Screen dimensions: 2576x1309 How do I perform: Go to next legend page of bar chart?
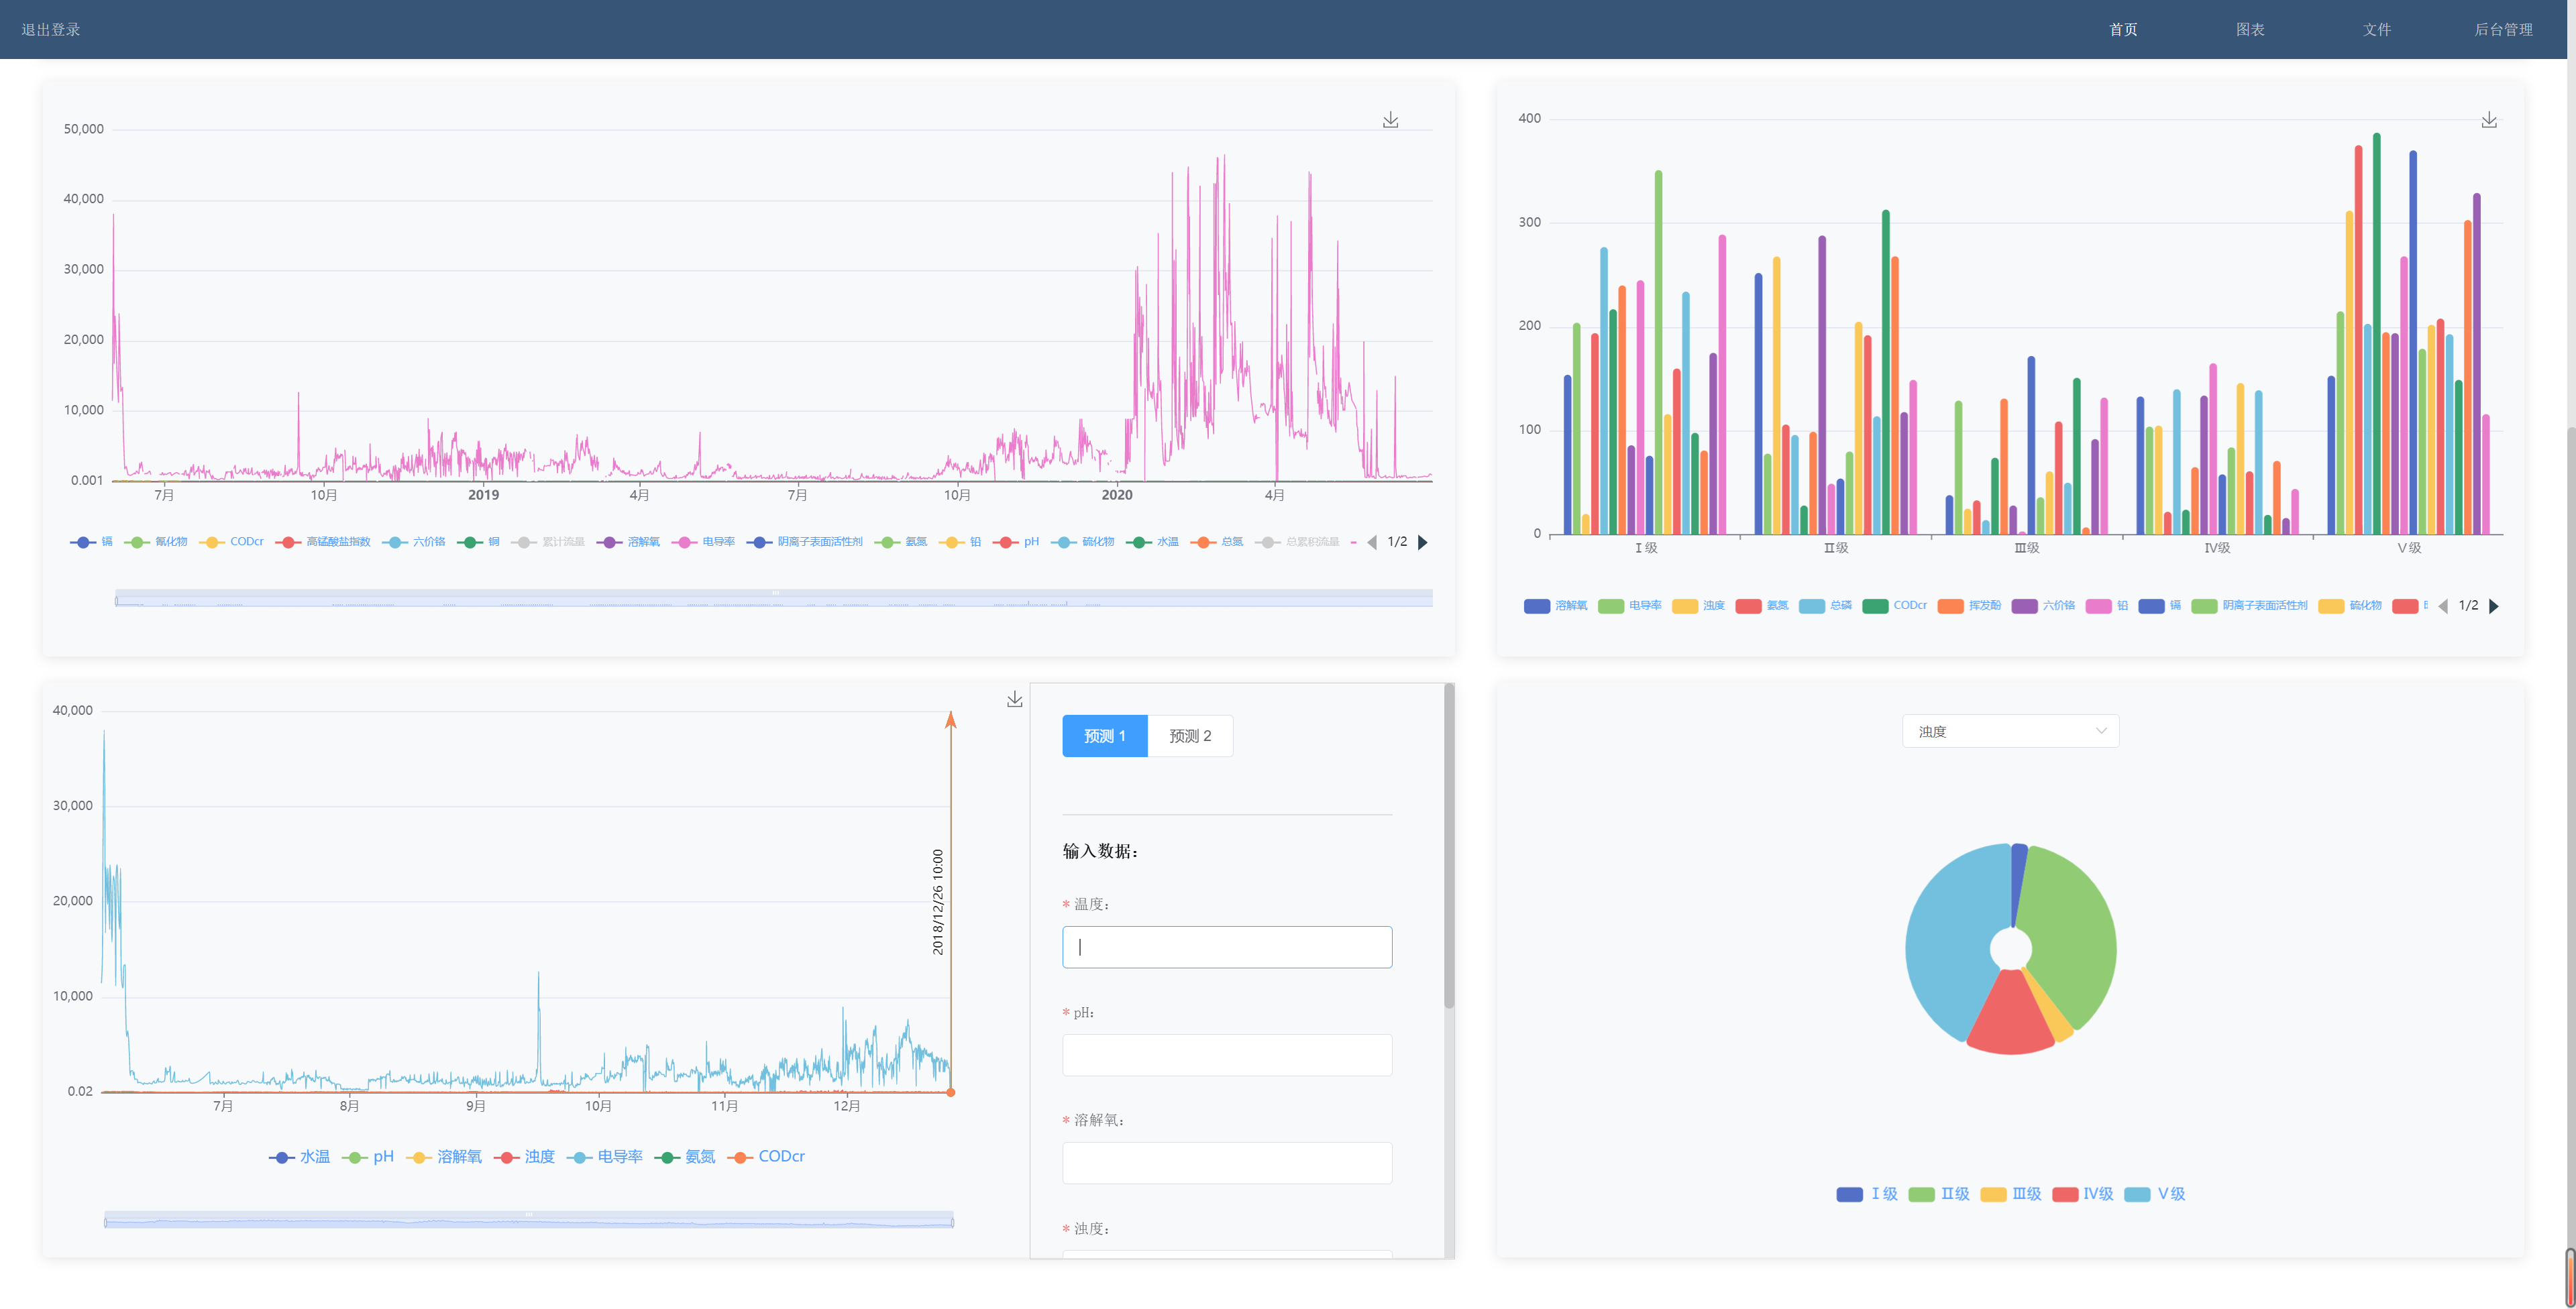coord(2494,606)
